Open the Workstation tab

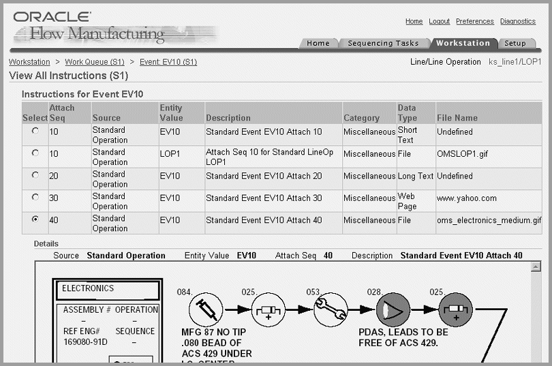click(x=463, y=44)
